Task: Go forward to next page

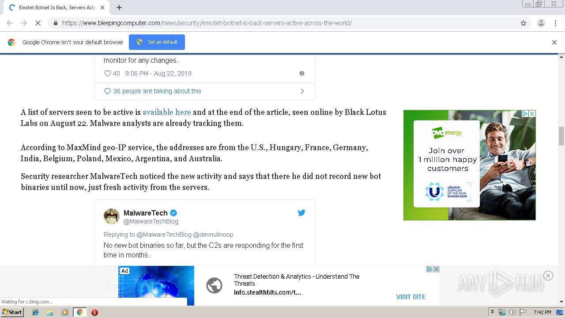Action: 24,23
